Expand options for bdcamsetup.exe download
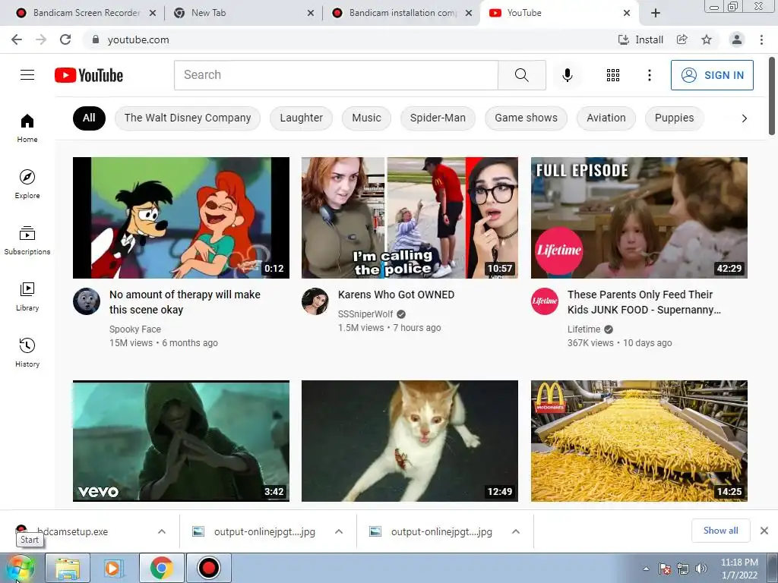 [x=162, y=531]
